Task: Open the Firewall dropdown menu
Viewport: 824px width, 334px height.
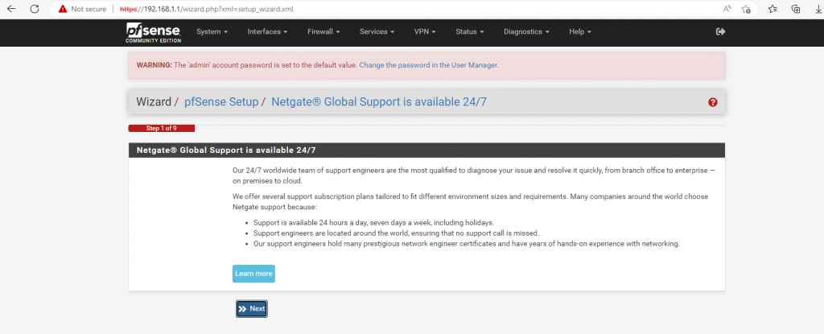Action: pos(323,31)
